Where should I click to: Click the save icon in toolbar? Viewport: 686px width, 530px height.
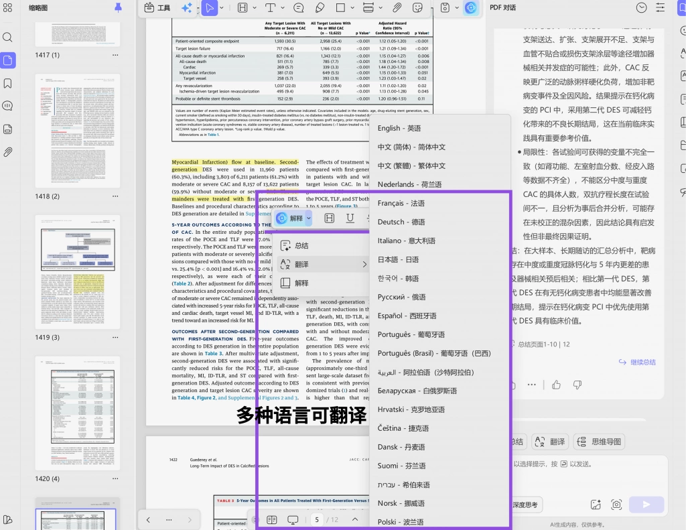pyautogui.click(x=445, y=8)
